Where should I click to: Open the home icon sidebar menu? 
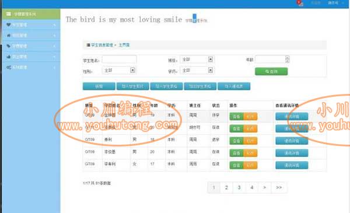tap(31, 35)
